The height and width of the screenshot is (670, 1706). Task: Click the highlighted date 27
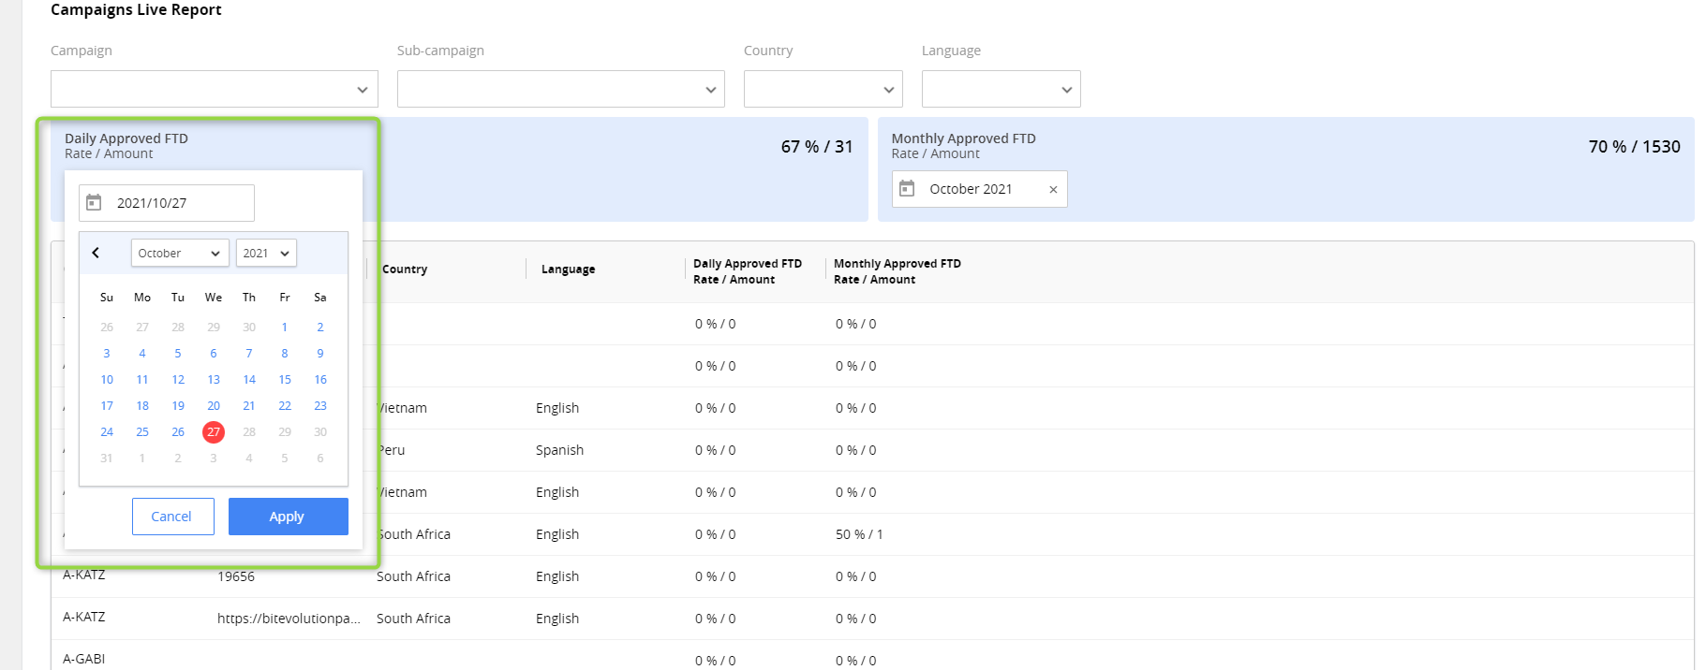pos(214,432)
